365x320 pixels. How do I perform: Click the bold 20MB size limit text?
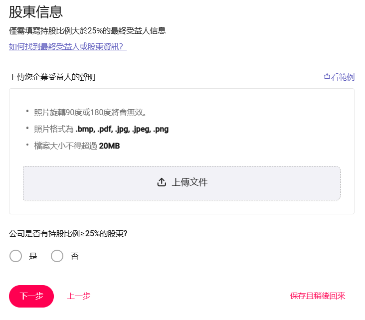coord(109,146)
